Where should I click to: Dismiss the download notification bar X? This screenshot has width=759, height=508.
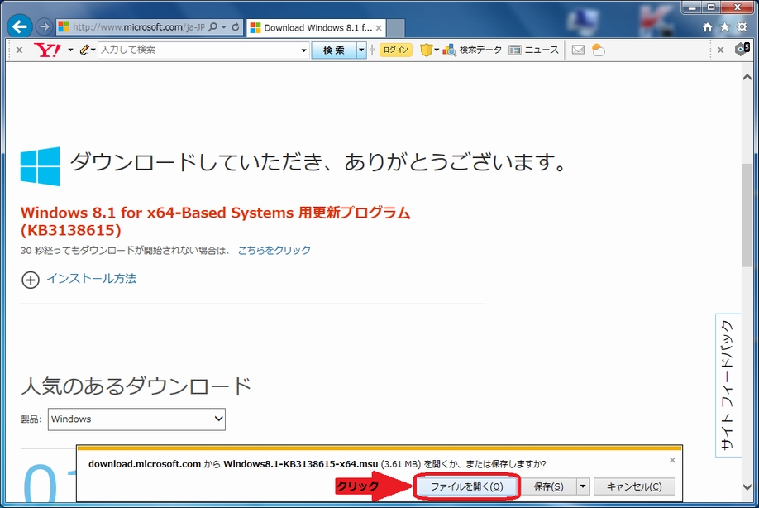(x=672, y=461)
